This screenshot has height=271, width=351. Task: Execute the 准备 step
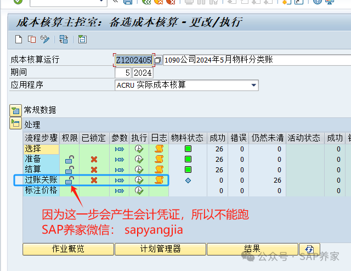(x=139, y=160)
